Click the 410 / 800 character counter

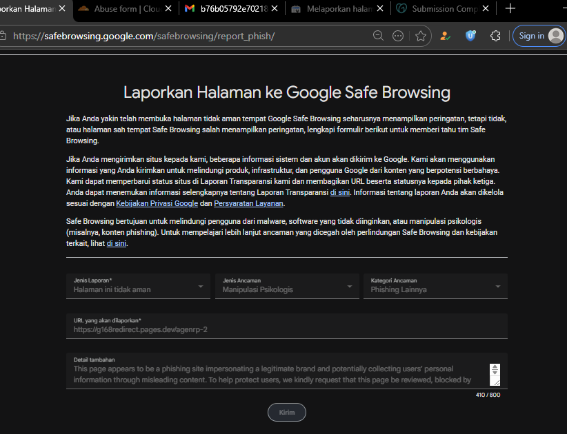[x=488, y=395]
